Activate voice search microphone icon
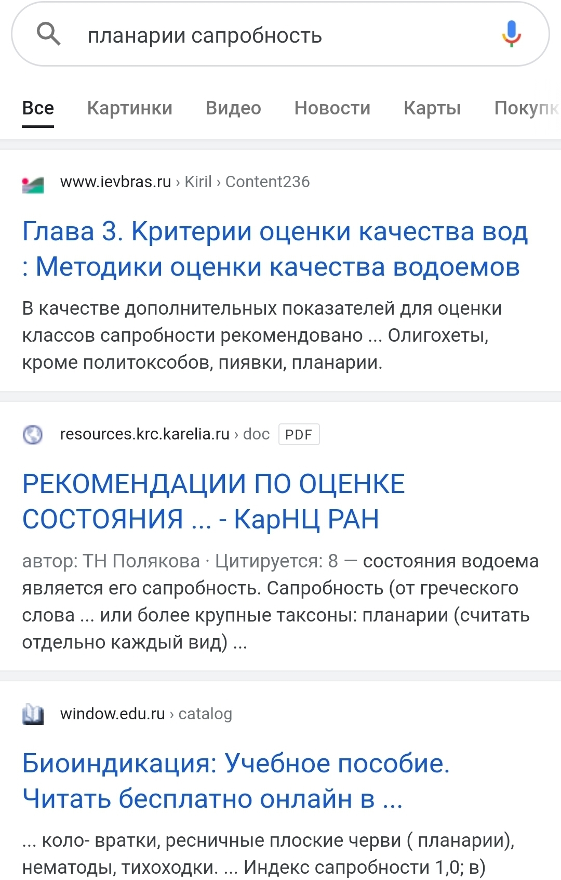 coord(511,34)
